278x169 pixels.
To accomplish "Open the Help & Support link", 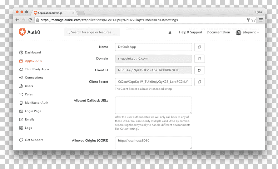I will [191, 32].
